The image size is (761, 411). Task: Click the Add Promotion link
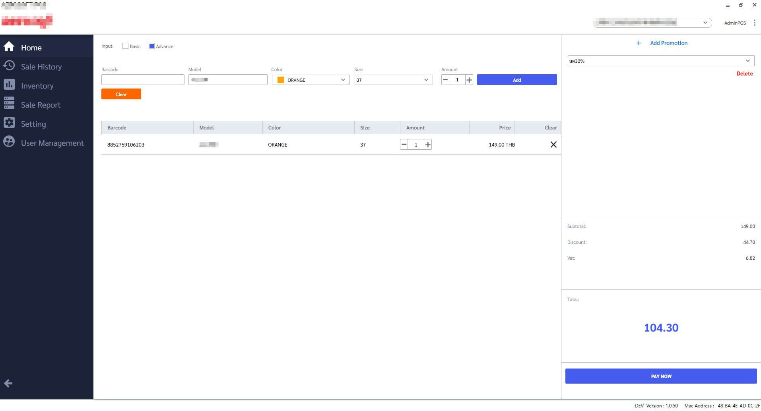pos(668,43)
